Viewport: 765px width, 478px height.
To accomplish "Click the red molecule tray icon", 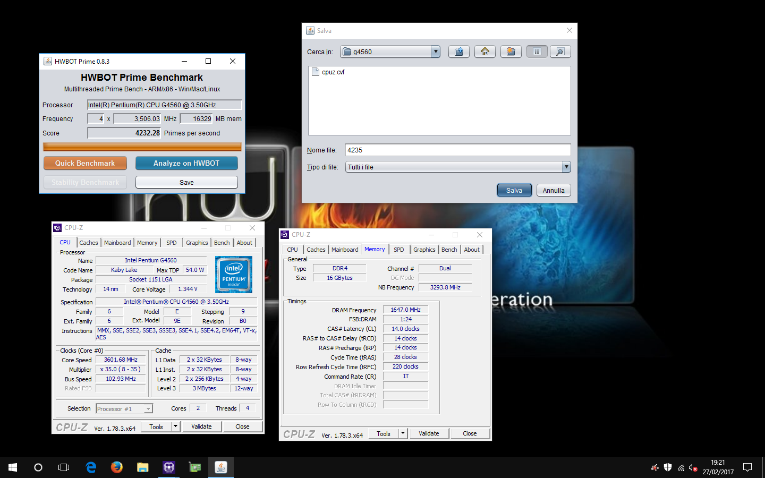I will click(x=655, y=468).
